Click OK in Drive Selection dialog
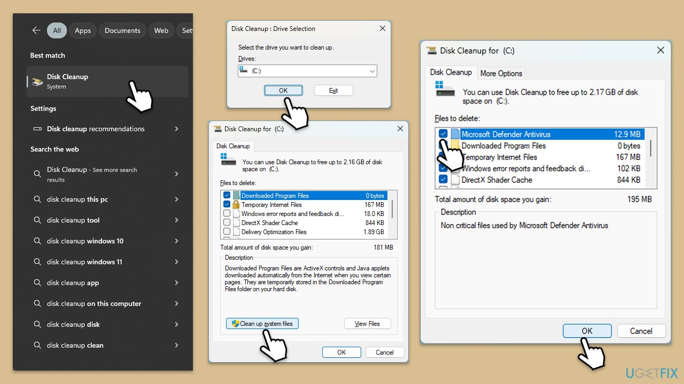Image resolution: width=684 pixels, height=384 pixels. pyautogui.click(x=283, y=91)
